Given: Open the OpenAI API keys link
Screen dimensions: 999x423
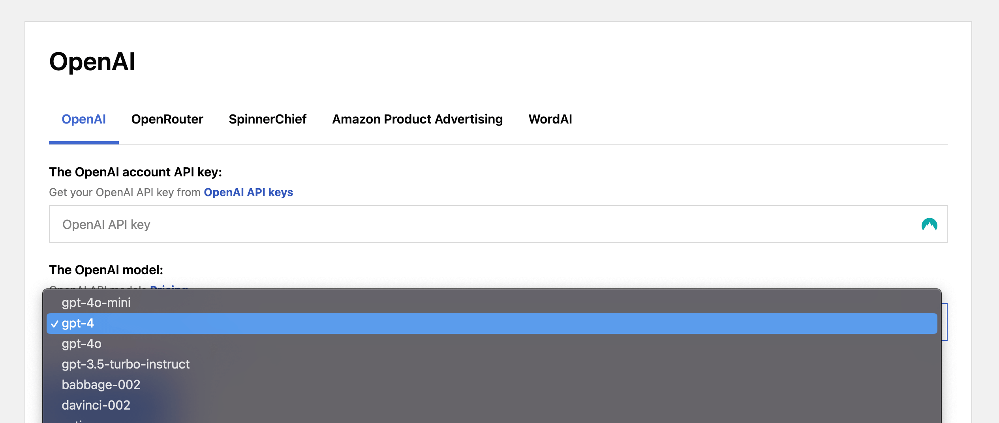Looking at the screenshot, I should 248,192.
